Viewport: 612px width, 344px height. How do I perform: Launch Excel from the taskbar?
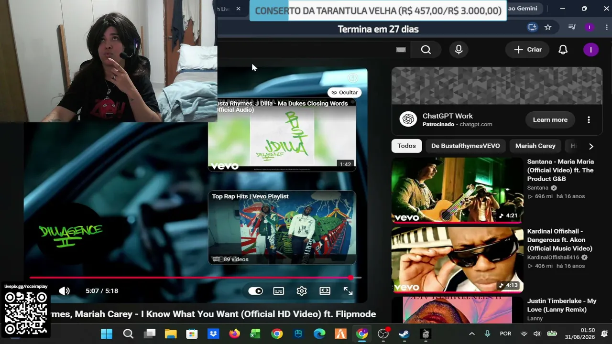255,333
